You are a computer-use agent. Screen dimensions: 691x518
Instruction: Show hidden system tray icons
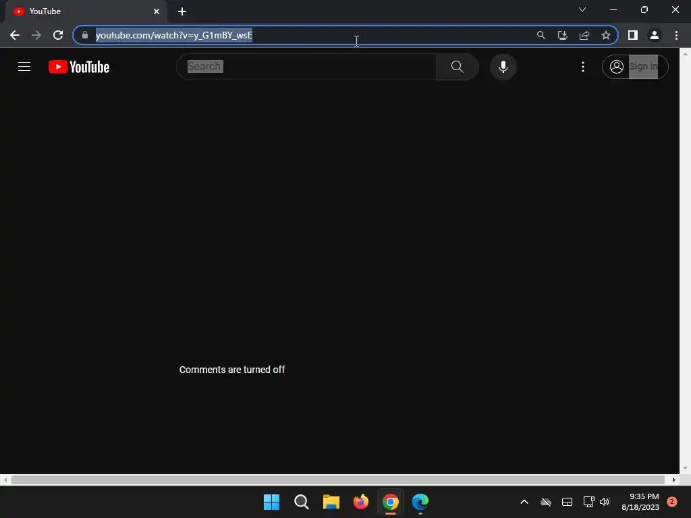point(524,502)
